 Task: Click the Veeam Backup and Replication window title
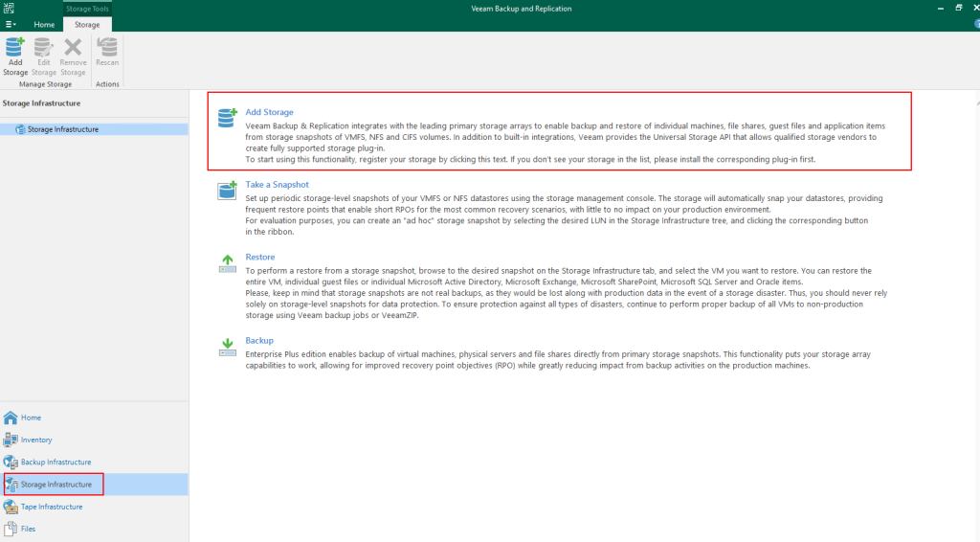[x=522, y=9]
